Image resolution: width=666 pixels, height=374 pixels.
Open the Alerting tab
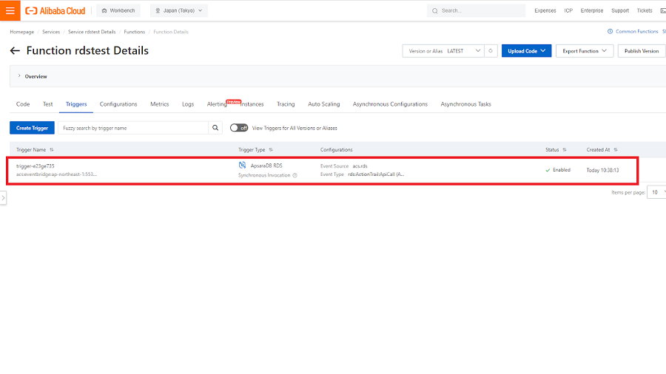[217, 104]
